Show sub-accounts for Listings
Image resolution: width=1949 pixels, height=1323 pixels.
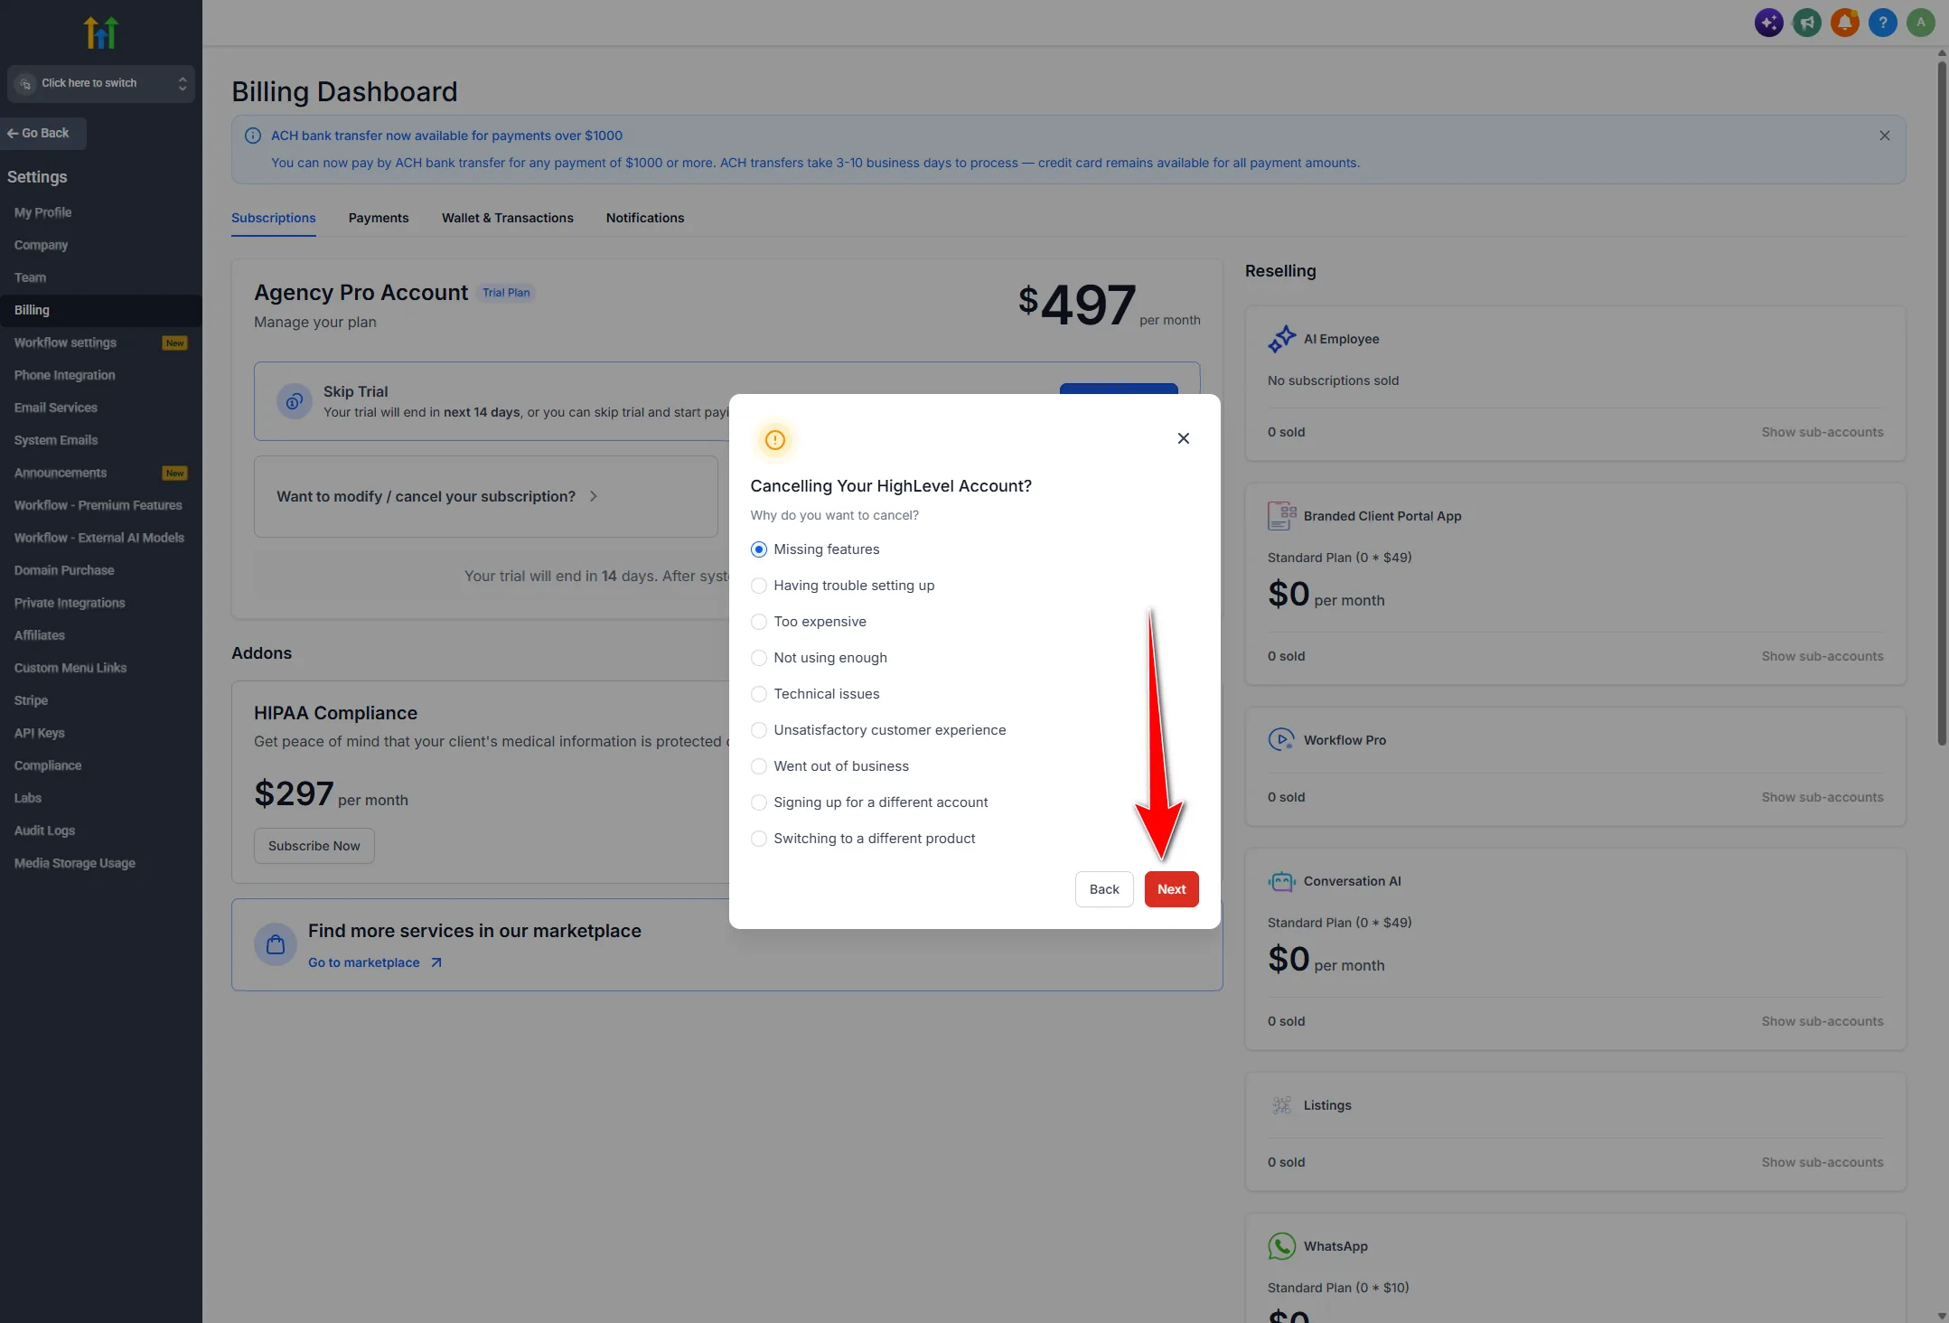(1823, 1162)
